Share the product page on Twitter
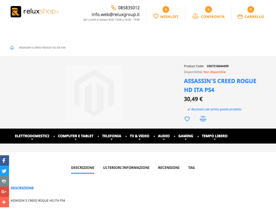Image resolution: width=276 pixels, height=219 pixels. tap(4, 171)
